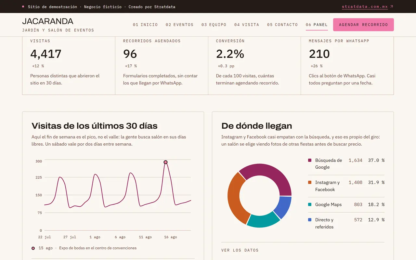The width and height of the screenshot is (416, 260).
Task: Click the blue Directo y referidos legend swatch
Action: pyautogui.click(x=310, y=220)
